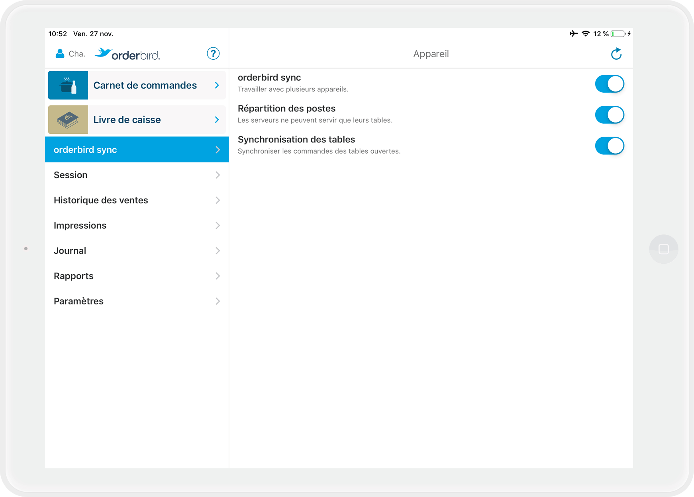Tap the refresh icon in Appareil header
The width and height of the screenshot is (694, 497).
[616, 54]
